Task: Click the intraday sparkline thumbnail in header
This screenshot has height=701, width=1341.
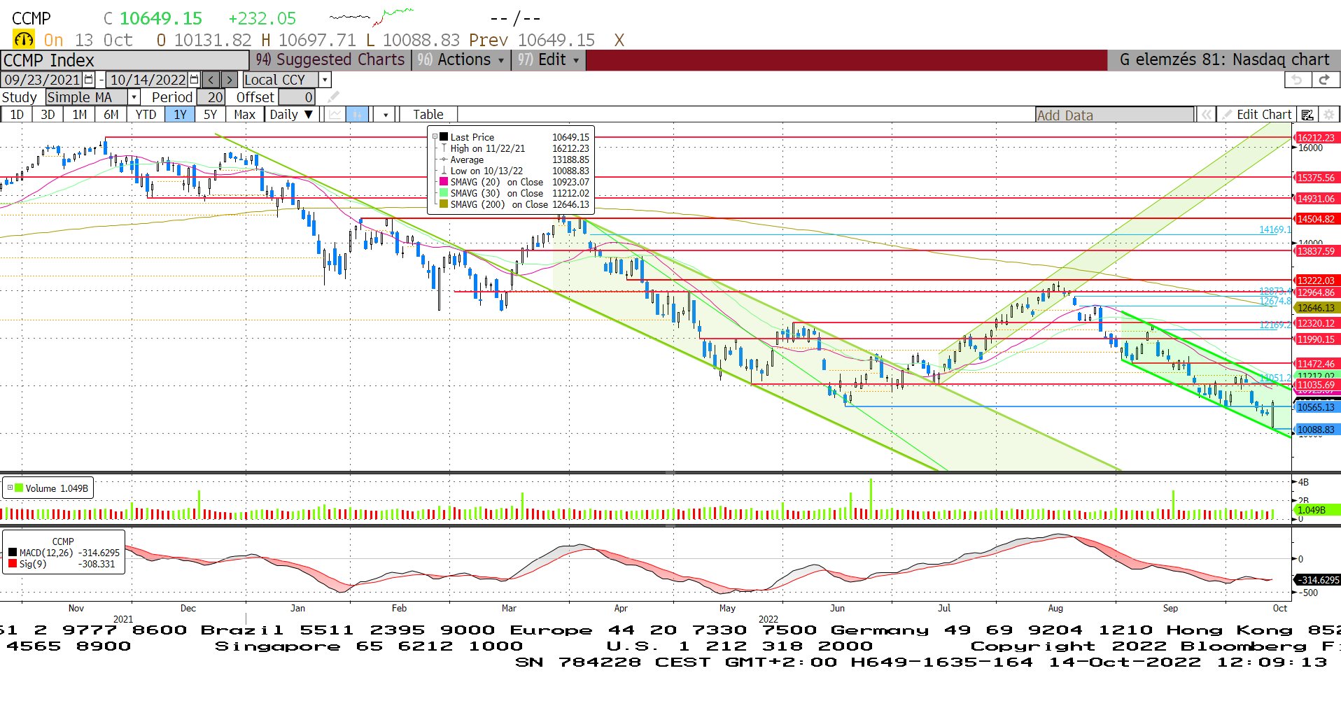Action: pos(372,16)
